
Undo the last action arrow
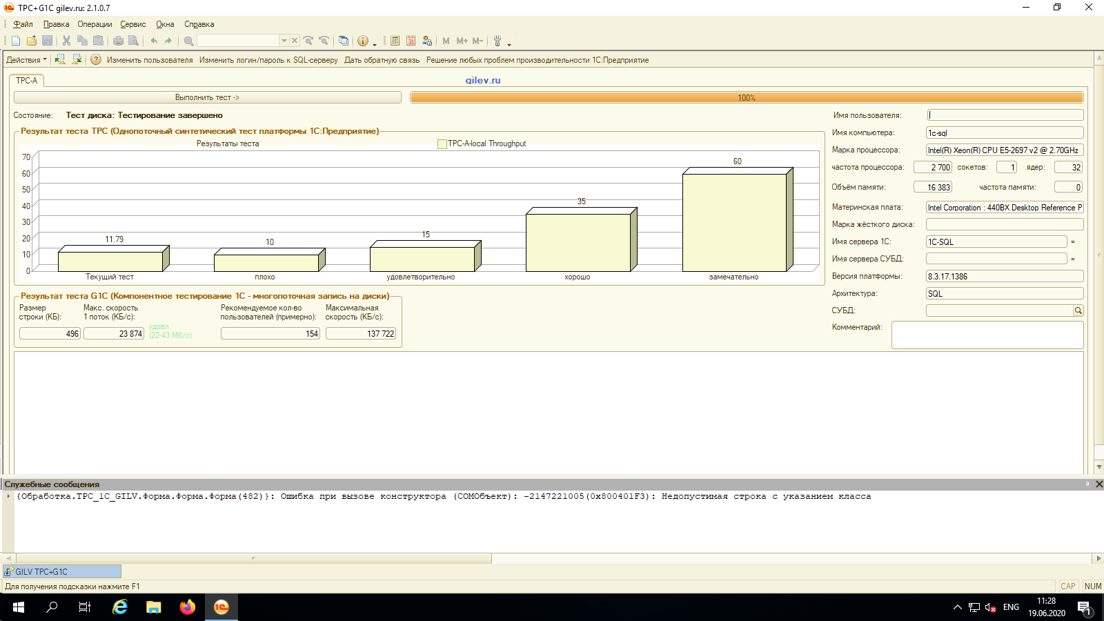pos(153,41)
